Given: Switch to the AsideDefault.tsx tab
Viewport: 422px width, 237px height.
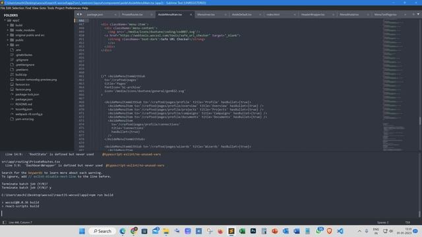Looking at the screenshot, I should pyautogui.click(x=242, y=14).
